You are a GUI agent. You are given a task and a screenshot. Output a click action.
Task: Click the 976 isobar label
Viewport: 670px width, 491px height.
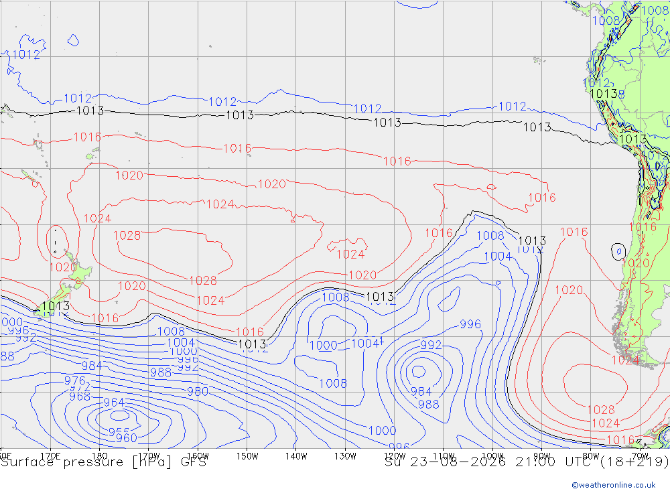click(75, 380)
